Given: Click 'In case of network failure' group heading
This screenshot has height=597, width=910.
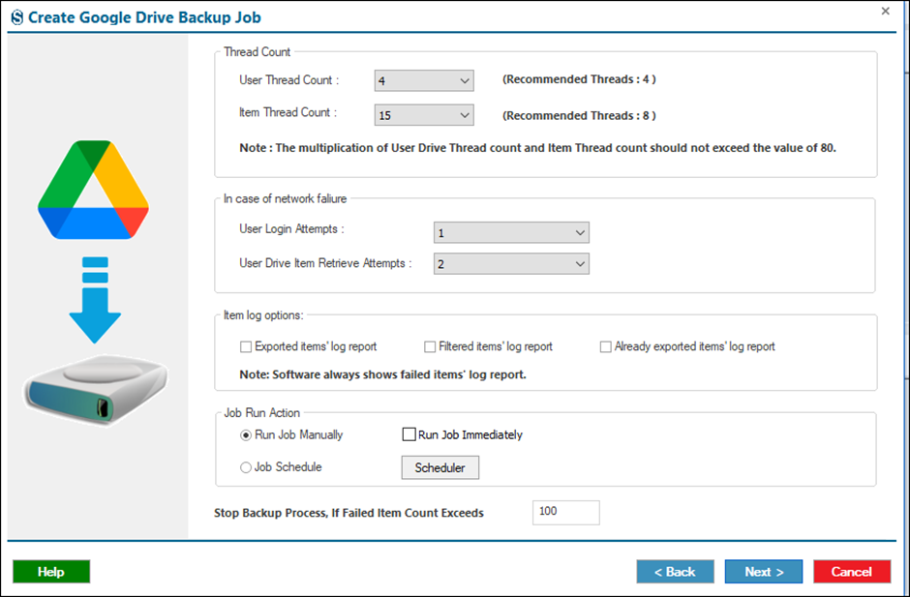Looking at the screenshot, I should 285,199.
